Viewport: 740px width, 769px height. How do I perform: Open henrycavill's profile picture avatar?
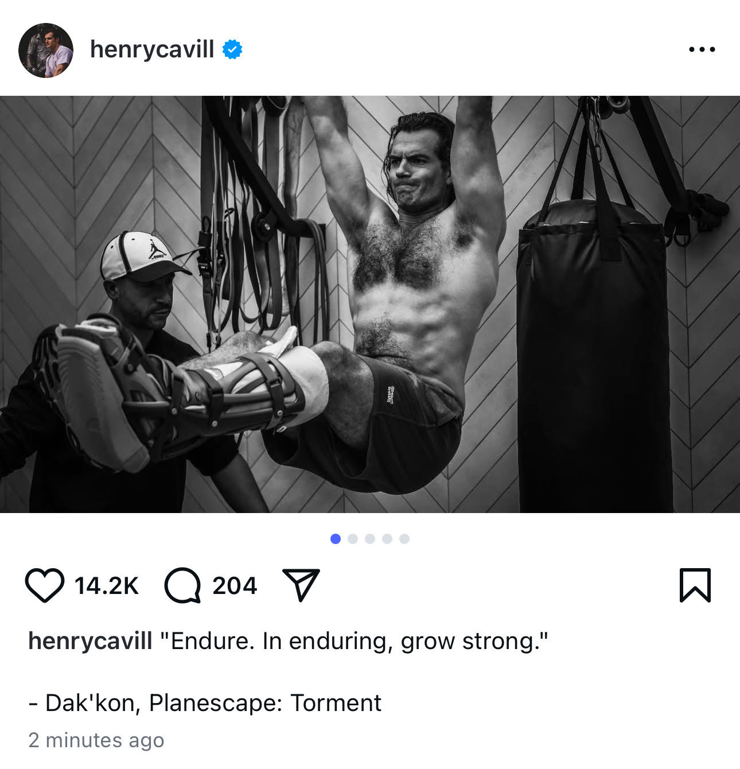click(46, 51)
